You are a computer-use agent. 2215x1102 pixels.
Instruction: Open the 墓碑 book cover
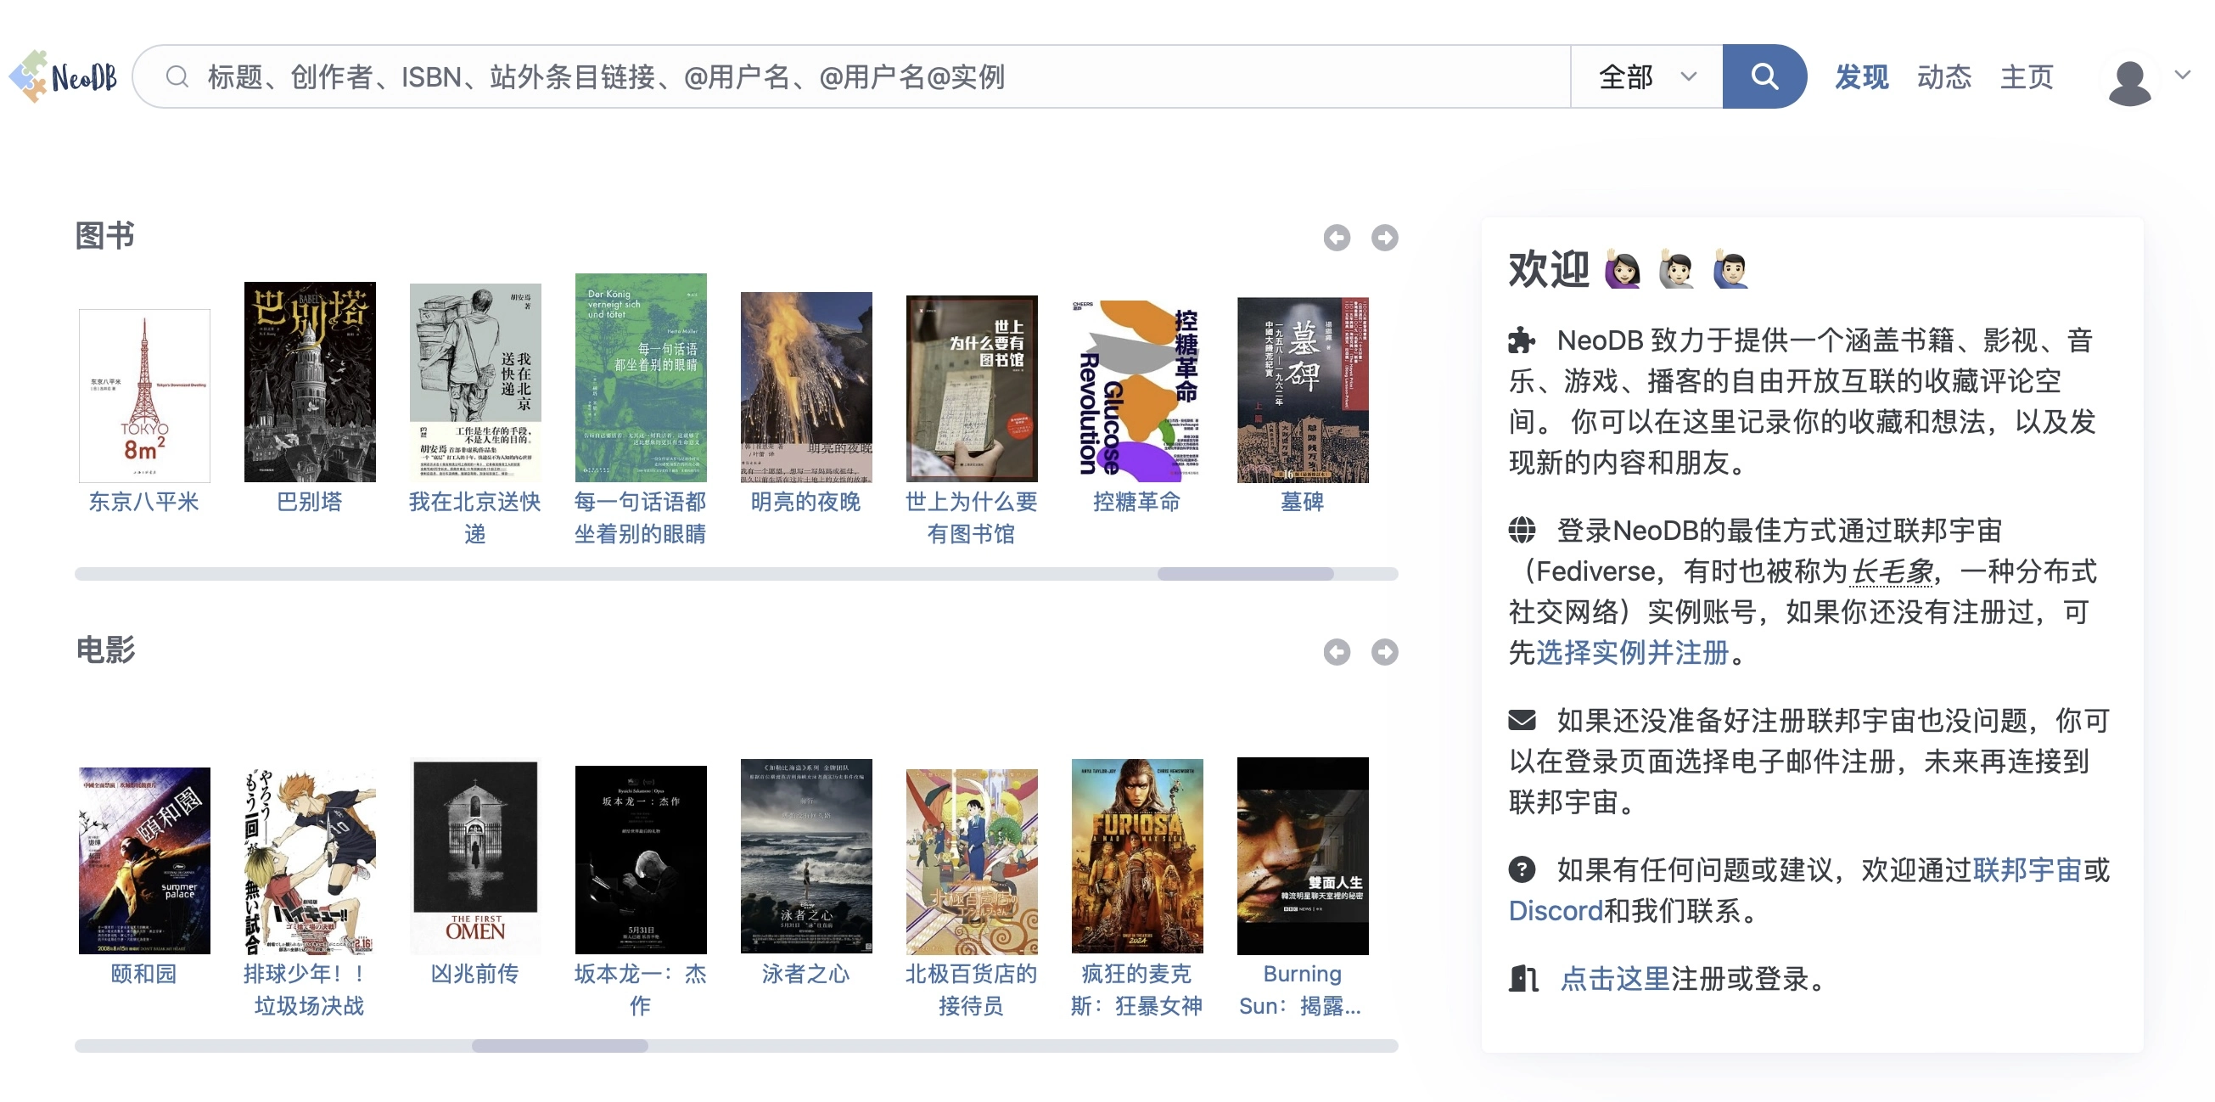click(1303, 390)
